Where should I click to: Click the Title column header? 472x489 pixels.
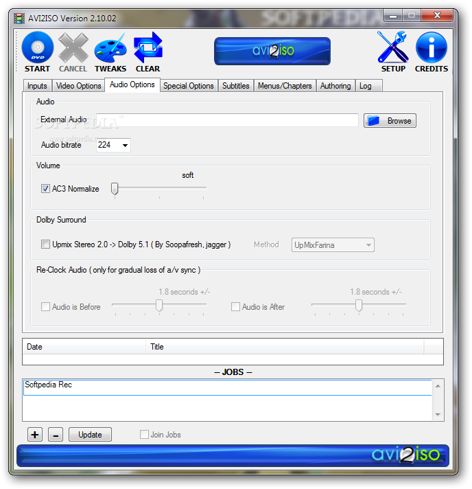(285, 347)
